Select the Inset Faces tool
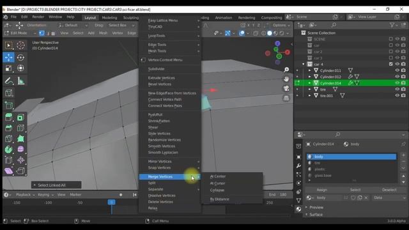The image size is (409, 230). click(20, 118)
